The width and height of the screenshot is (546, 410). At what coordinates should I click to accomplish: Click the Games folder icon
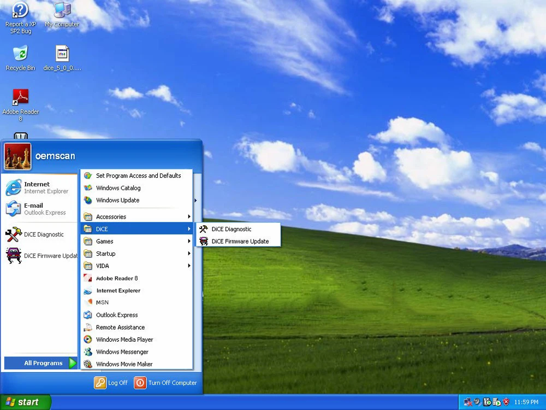(88, 241)
